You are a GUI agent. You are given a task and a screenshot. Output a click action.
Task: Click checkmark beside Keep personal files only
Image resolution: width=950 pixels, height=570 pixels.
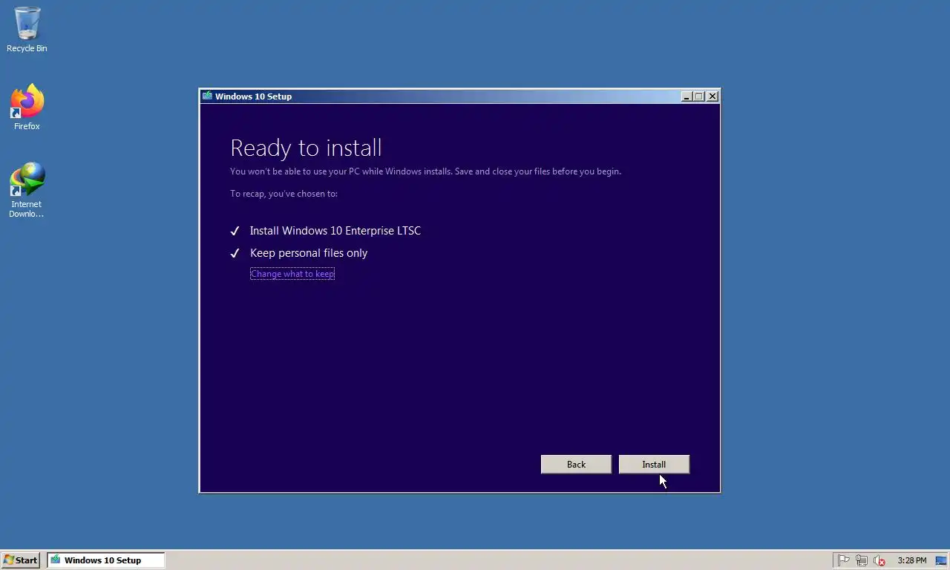pos(235,253)
